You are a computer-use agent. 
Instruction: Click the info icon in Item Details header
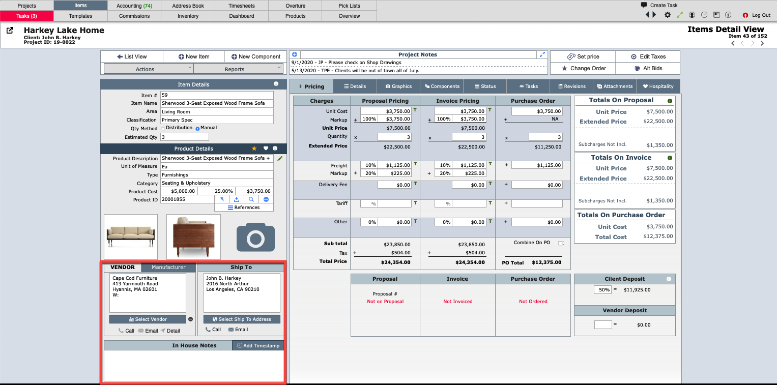[x=276, y=84]
